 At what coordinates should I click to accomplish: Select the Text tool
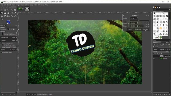[12, 16]
